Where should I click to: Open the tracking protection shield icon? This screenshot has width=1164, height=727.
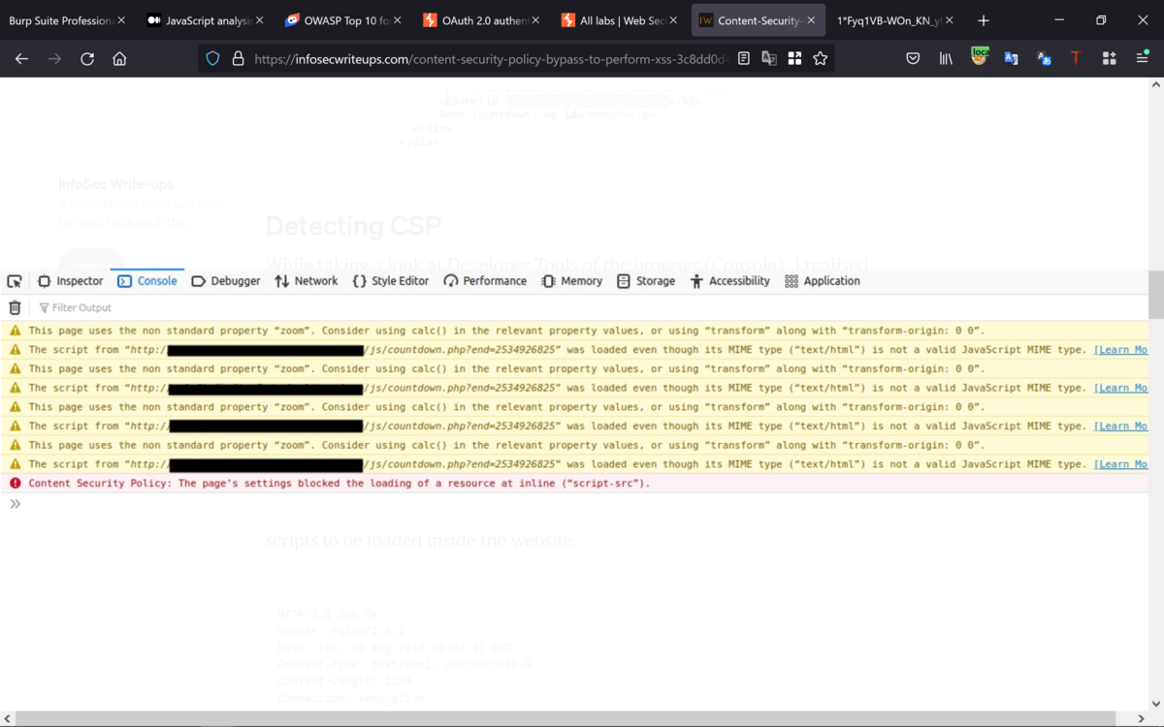click(213, 59)
